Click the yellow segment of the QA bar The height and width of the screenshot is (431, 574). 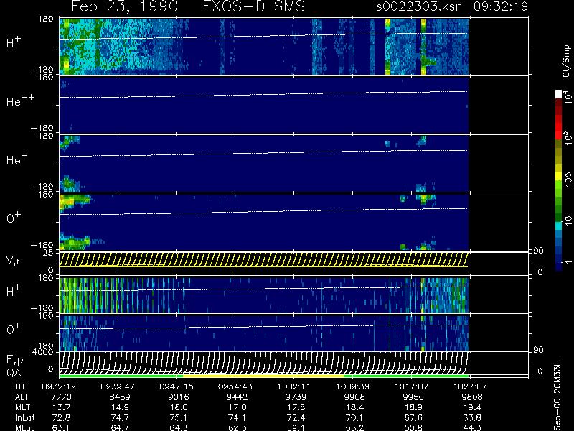click(x=263, y=376)
